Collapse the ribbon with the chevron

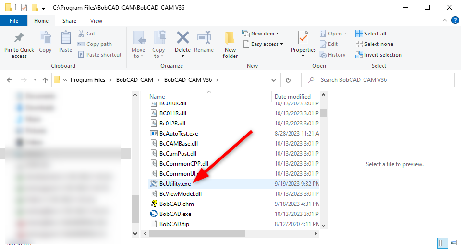pyautogui.click(x=445, y=20)
